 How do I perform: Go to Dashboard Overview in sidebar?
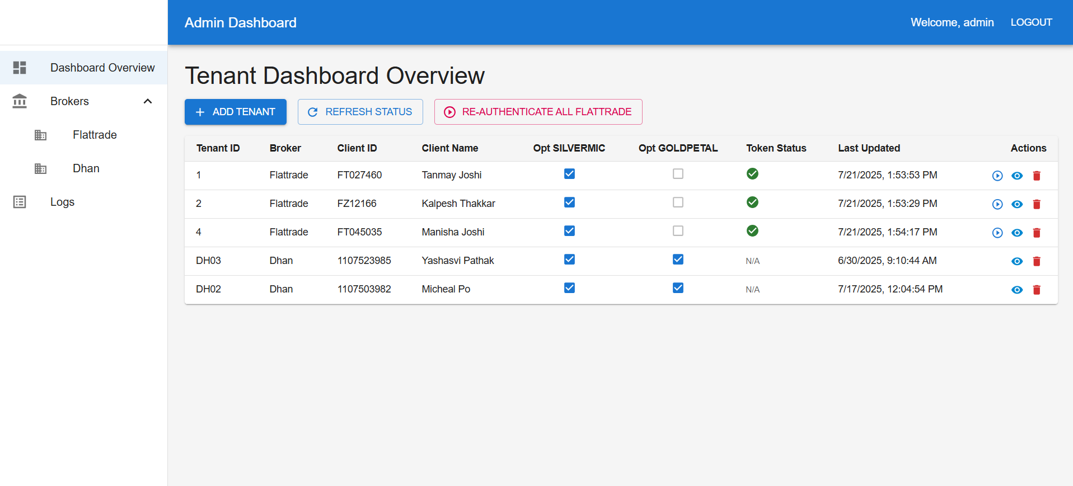102,68
